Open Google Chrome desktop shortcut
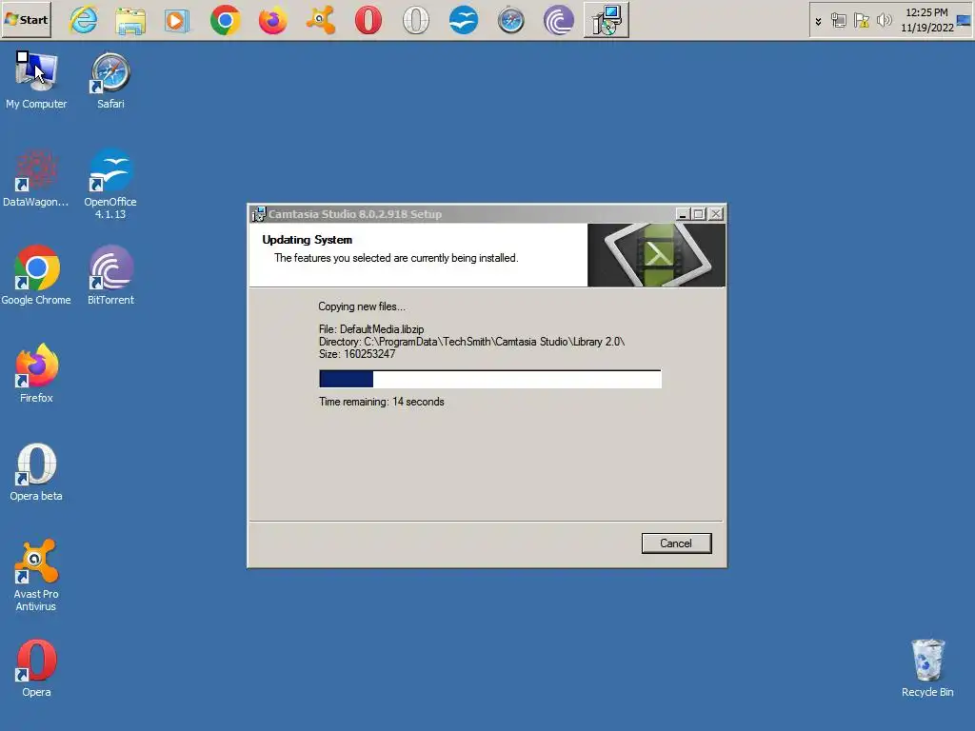 [36, 275]
